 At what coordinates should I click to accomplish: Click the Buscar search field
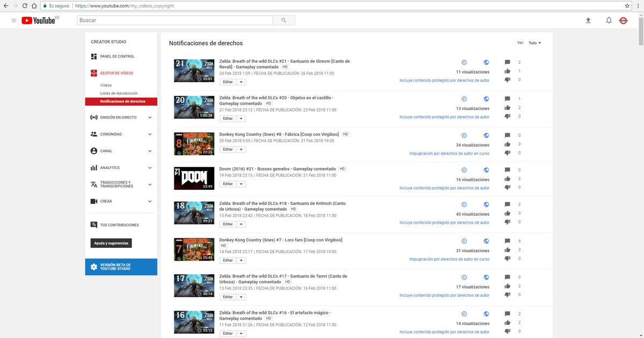pyautogui.click(x=175, y=20)
